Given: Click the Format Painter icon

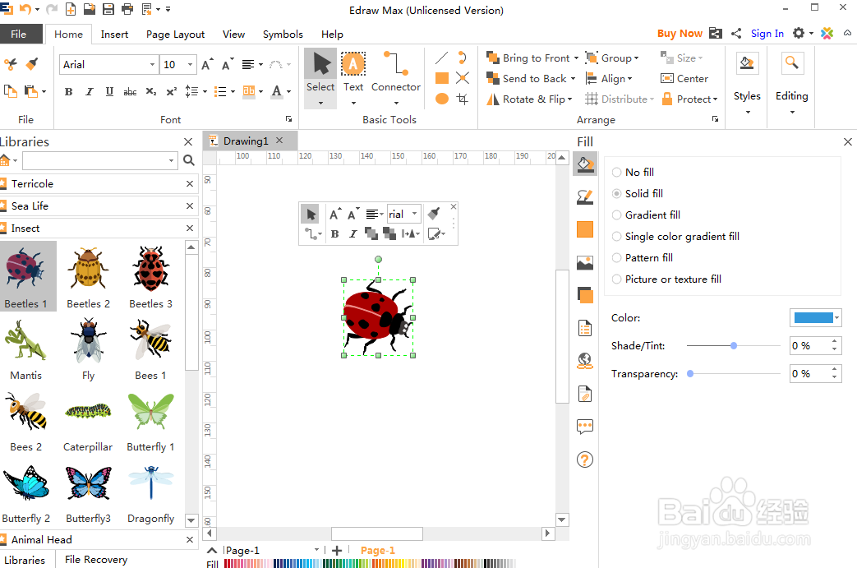Looking at the screenshot, I should point(32,64).
